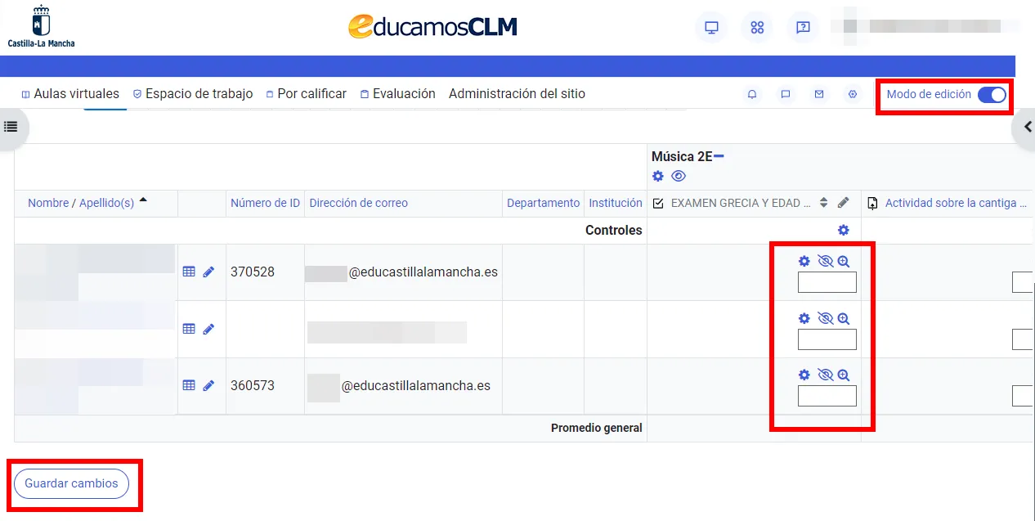Toggle visibility of the Música 2E category
The width and height of the screenshot is (1035, 521).
tap(679, 176)
